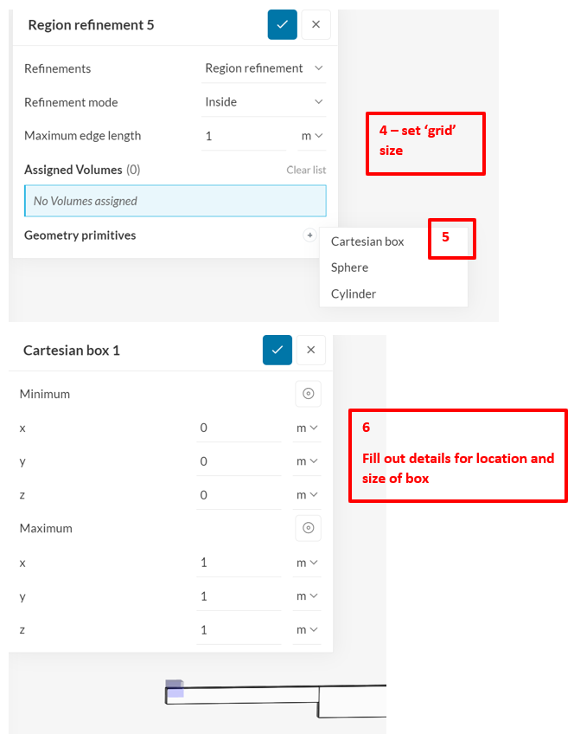Close the Region refinement 5 panel
Image resolution: width=574 pixels, height=734 pixels.
[316, 24]
